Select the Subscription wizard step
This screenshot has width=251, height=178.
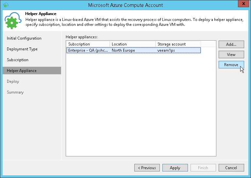coord(18,60)
